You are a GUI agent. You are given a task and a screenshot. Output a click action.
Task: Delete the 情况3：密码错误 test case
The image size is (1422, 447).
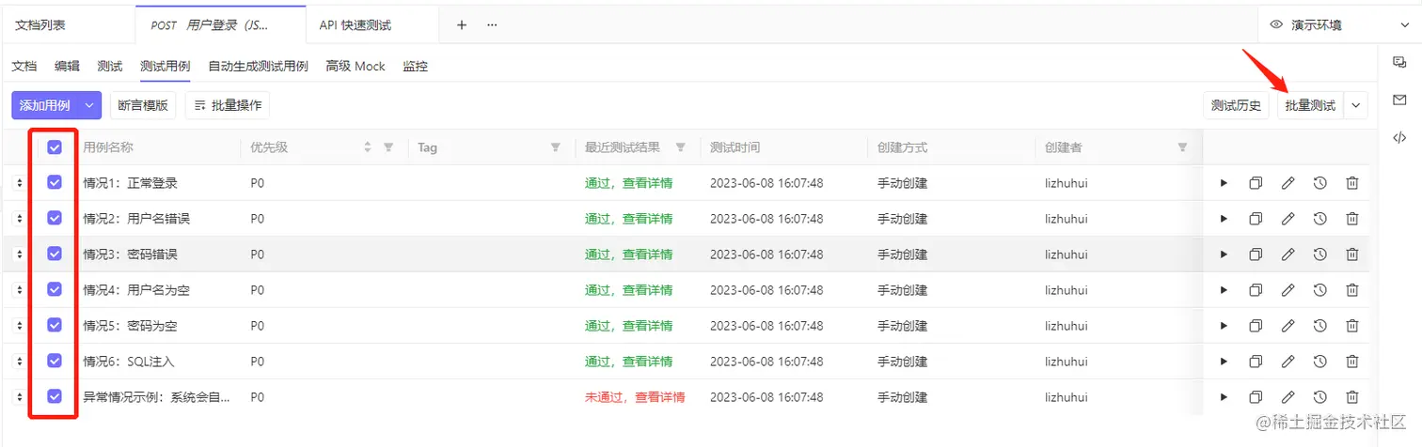1352,254
